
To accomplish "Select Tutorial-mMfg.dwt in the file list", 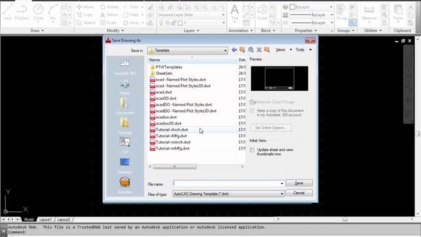I will 170,148.
